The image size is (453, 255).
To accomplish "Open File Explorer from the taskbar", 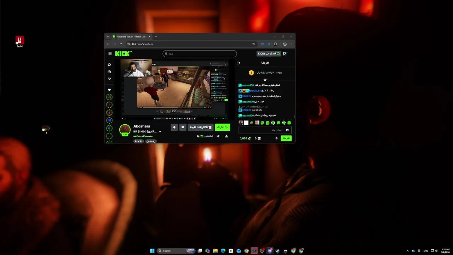I will (x=215, y=251).
